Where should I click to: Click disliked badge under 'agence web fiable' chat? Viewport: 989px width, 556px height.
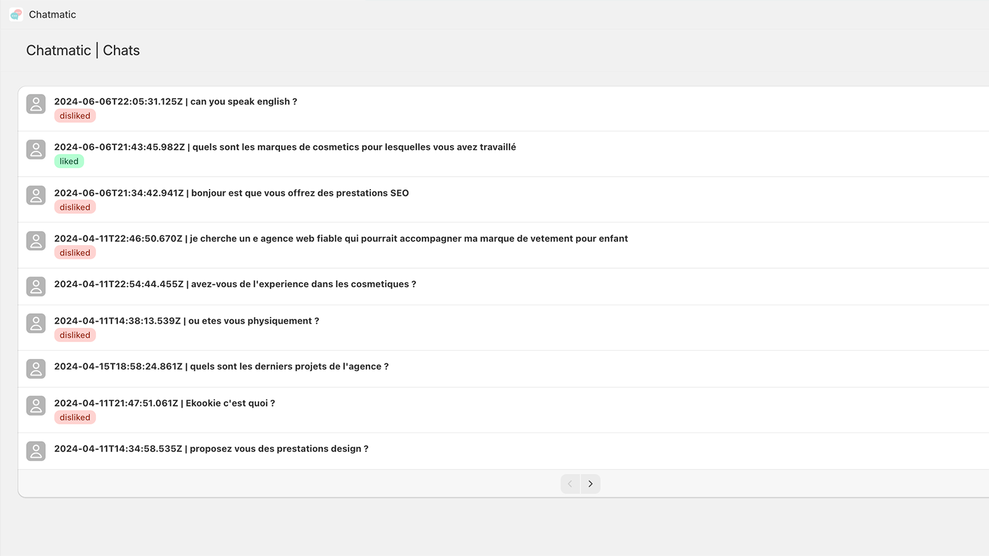click(x=75, y=253)
